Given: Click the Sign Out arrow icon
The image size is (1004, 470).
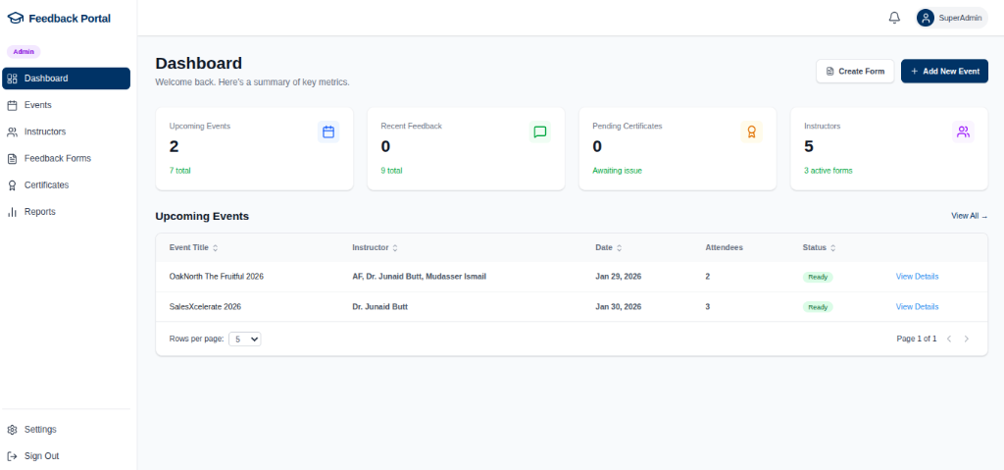Looking at the screenshot, I should point(12,456).
